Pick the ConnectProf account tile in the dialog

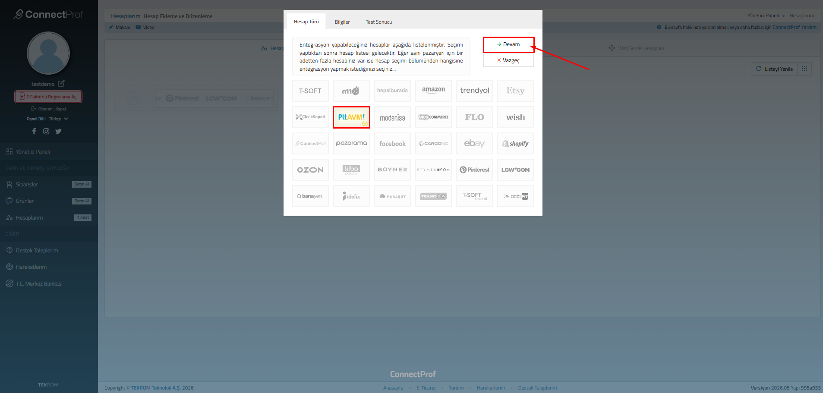[310, 144]
